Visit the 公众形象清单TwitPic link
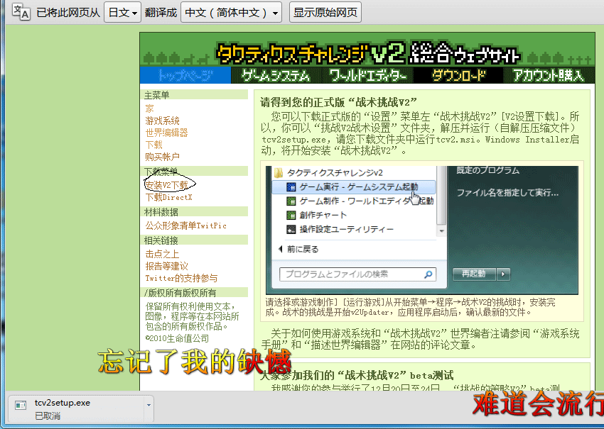Screen dimensions: 604x429 click(185, 225)
